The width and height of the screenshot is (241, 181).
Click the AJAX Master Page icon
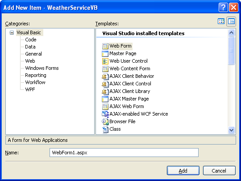point(105,99)
